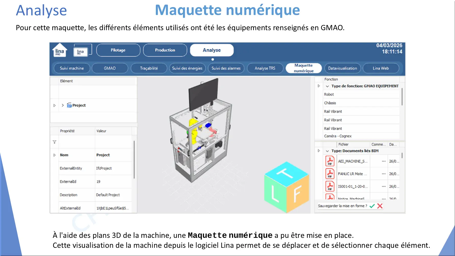
Task: Click the Lina Pro home icon
Action: tap(59, 50)
